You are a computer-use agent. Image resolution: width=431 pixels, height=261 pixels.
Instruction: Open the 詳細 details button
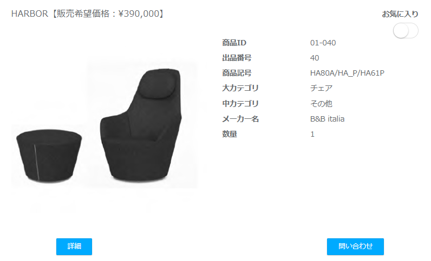click(74, 246)
